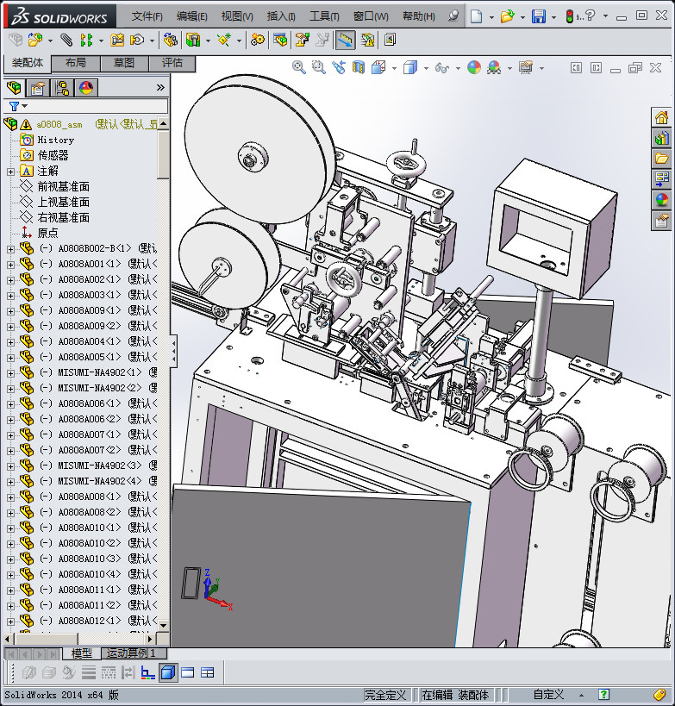Expand the 注解 annotations folder

(x=10, y=171)
